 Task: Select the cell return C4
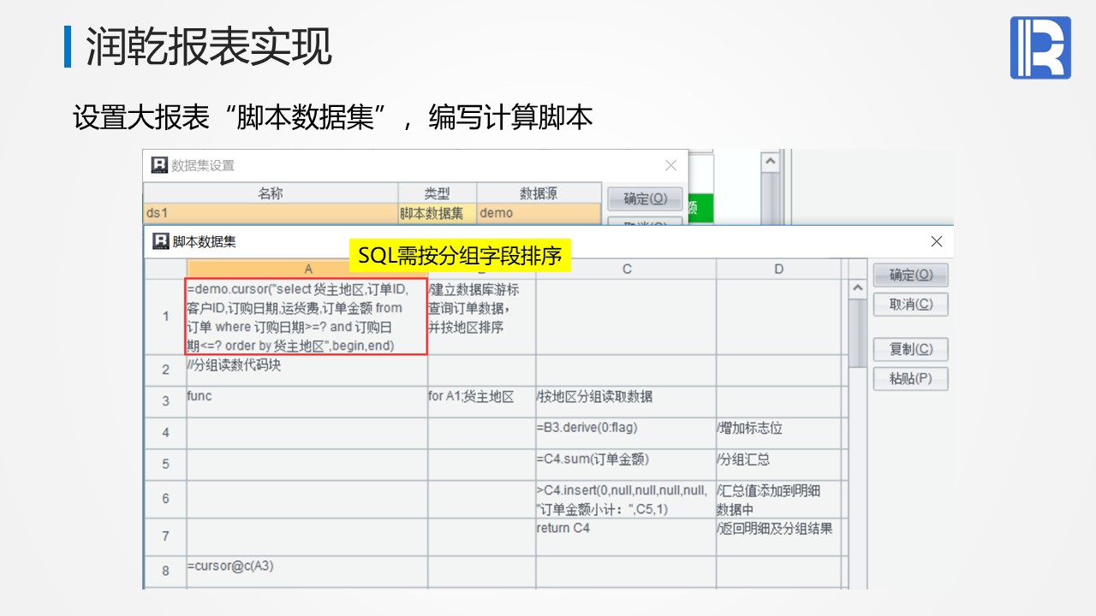(627, 536)
